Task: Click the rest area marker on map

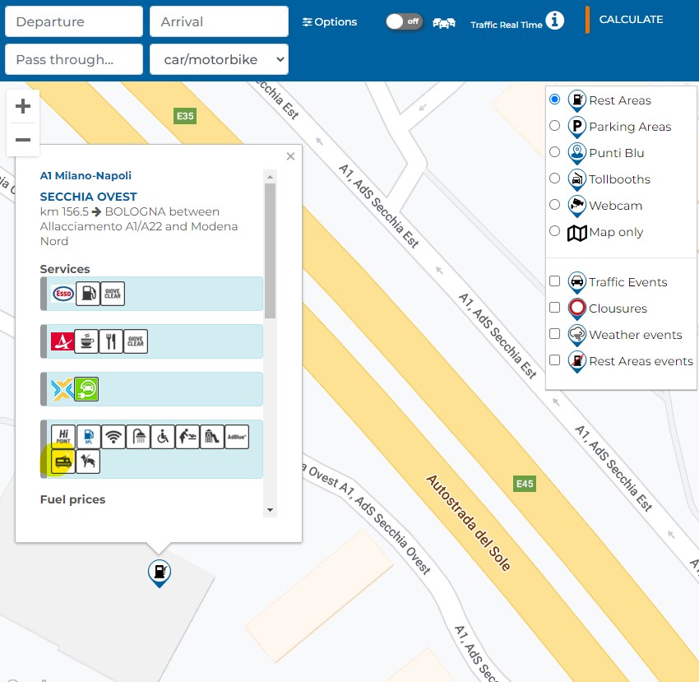Action: click(159, 572)
